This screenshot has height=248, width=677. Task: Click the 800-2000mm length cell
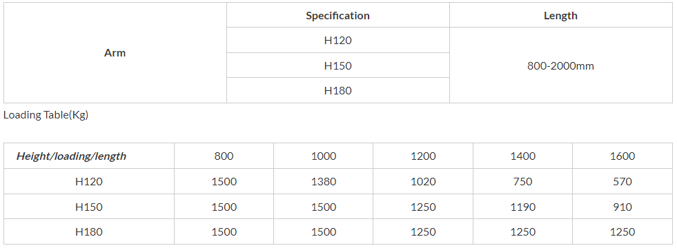[561, 65]
